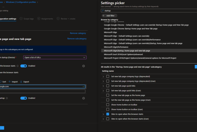Select 'Microsoft Edge - Default Settings (users can override)'
This screenshot has height=132, width=197.
[x=126, y=36]
